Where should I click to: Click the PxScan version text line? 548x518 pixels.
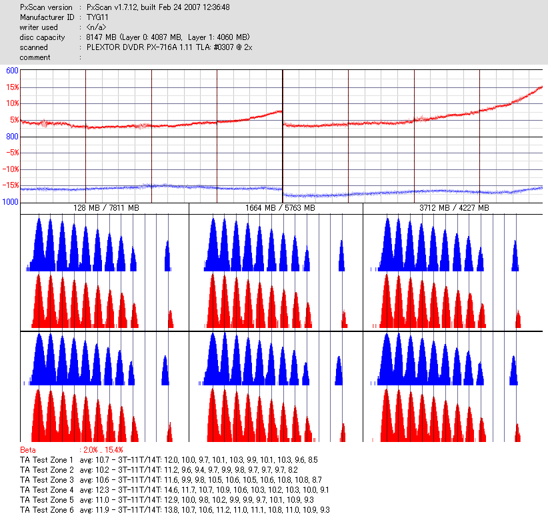(x=125, y=7)
